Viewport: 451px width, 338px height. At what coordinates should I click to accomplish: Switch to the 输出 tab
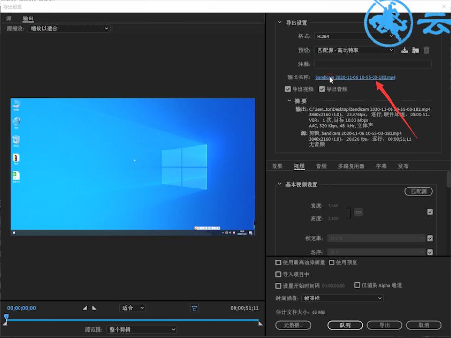pos(28,19)
